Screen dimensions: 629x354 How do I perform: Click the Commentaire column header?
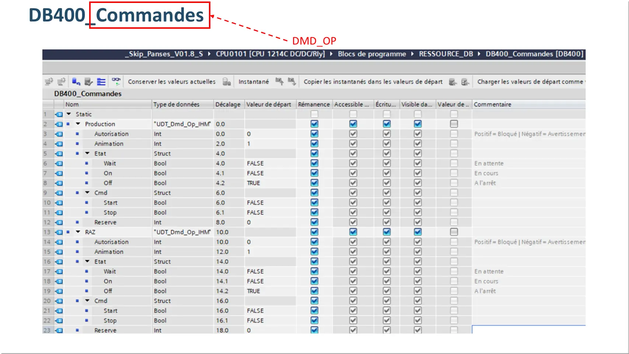529,104
